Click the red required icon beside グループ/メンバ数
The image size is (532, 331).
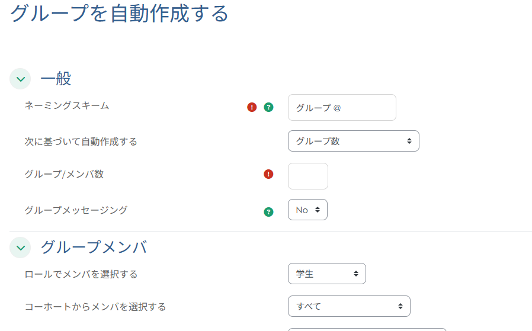click(268, 174)
